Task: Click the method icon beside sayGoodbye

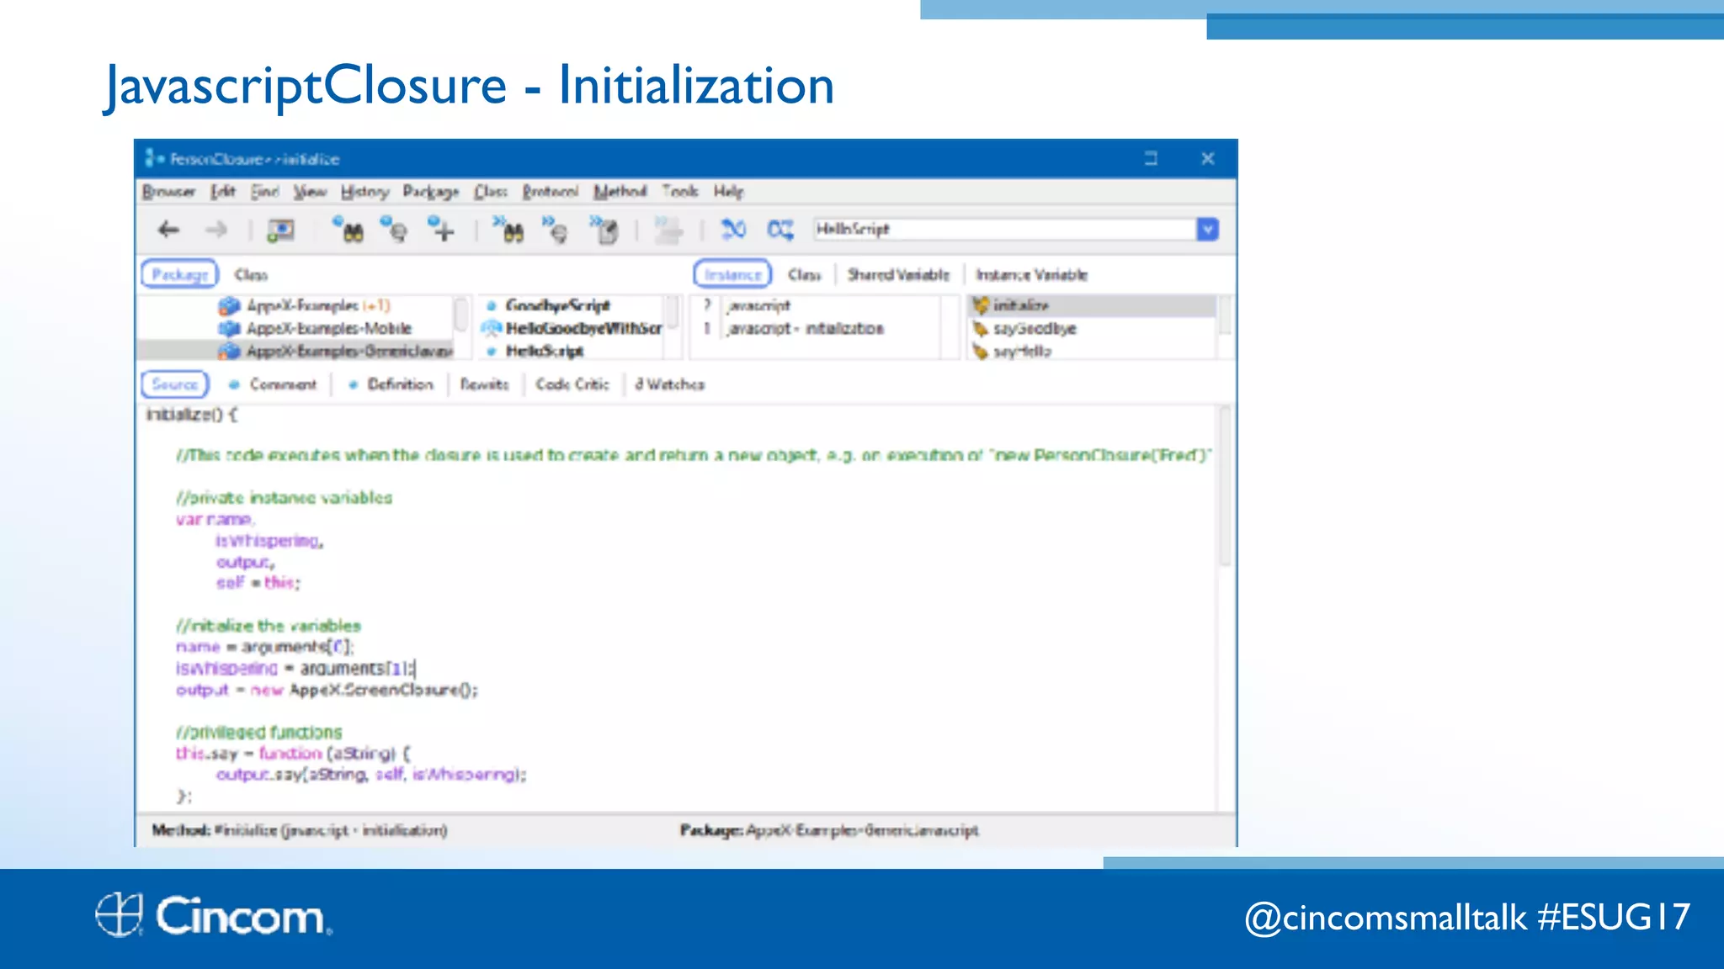Action: [x=980, y=328]
